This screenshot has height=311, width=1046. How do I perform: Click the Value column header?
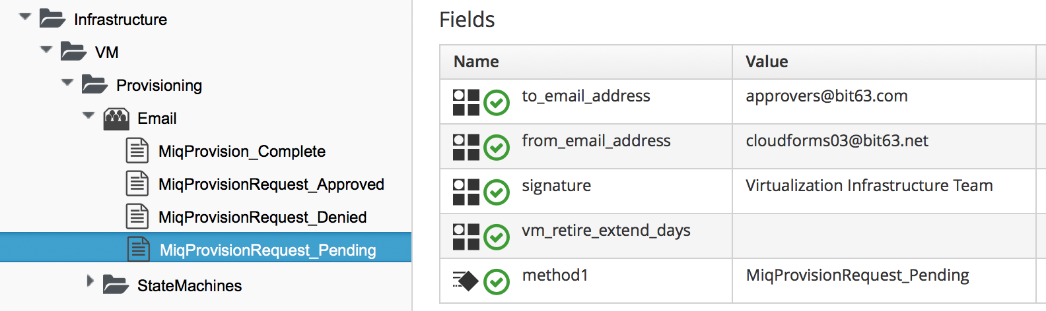pyautogui.click(x=767, y=62)
